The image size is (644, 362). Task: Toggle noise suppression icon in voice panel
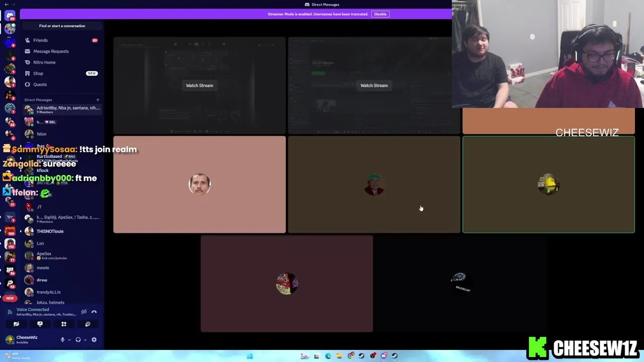(84, 312)
